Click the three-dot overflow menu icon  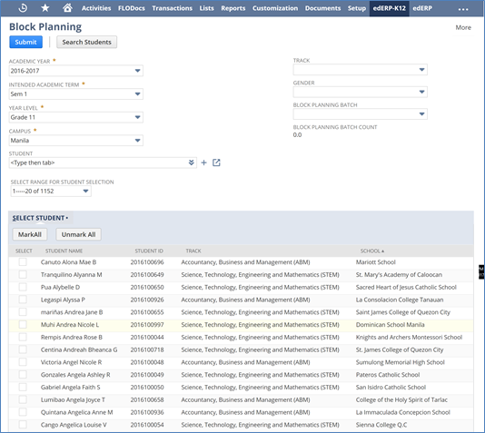(x=463, y=9)
